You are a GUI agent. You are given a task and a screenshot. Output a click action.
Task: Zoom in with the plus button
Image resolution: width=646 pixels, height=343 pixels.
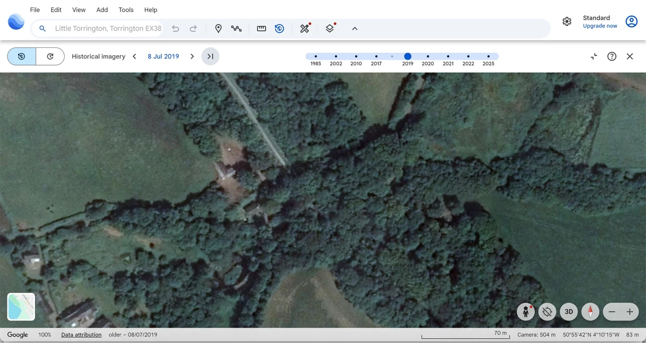tap(630, 312)
